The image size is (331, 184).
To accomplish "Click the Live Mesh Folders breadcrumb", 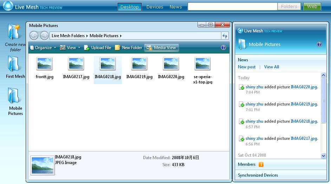I will click(x=68, y=36).
